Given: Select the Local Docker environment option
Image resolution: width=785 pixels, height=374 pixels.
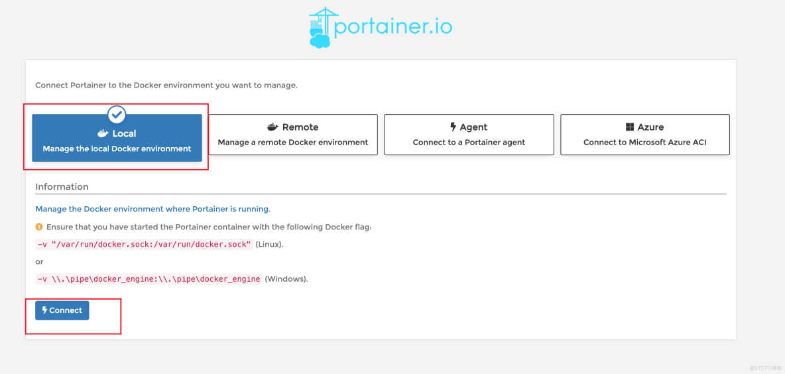Looking at the screenshot, I should click(117, 138).
